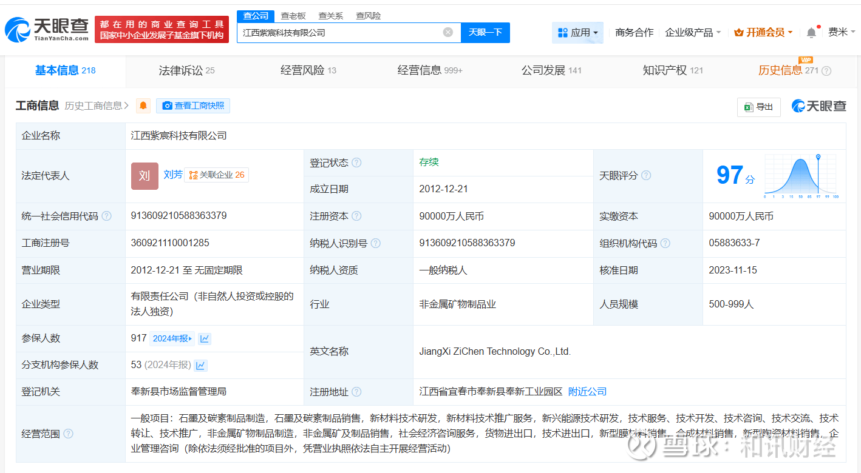Image resolution: width=861 pixels, height=473 pixels.
Task: Click the help icon beside 注册资本
Action: pyautogui.click(x=356, y=216)
